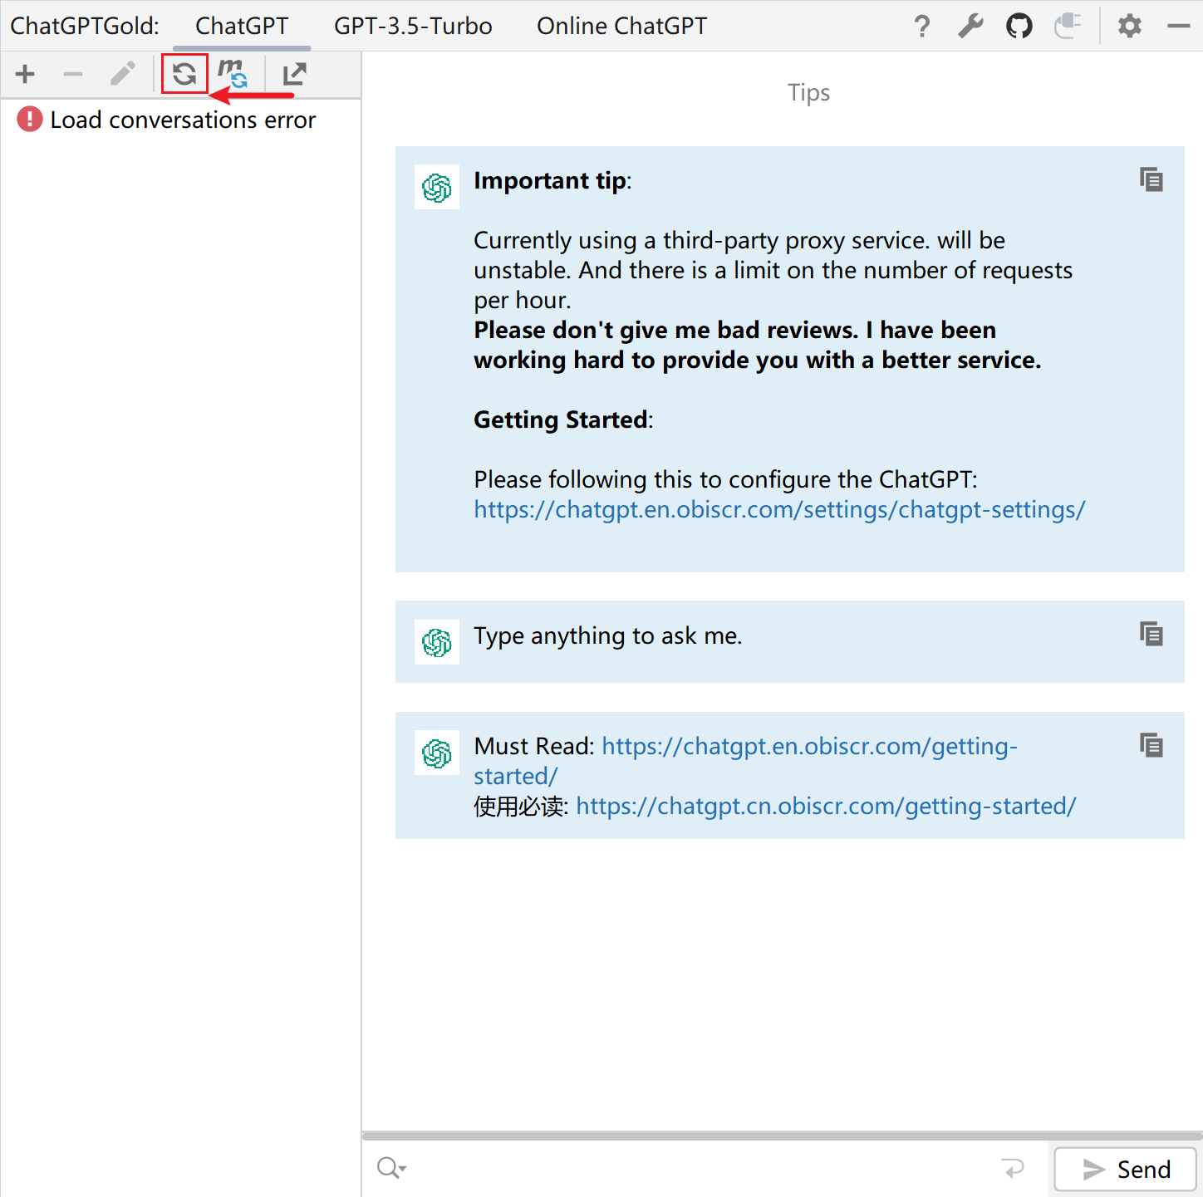
Task: Open the chatgpt-settings configuration link
Action: [779, 509]
